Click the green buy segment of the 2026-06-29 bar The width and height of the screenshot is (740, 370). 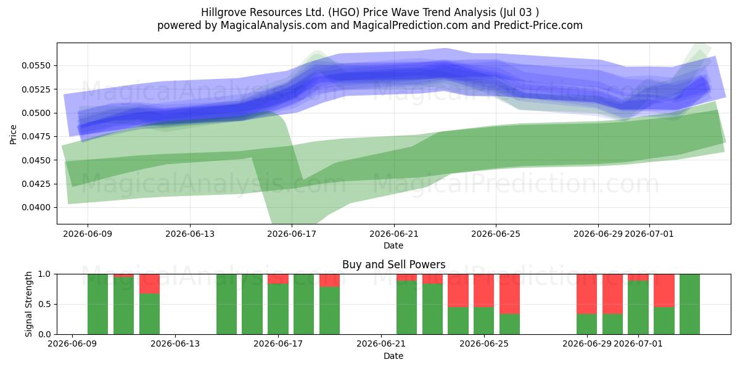(587, 324)
